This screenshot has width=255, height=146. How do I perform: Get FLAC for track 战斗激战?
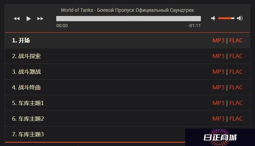[236, 72]
